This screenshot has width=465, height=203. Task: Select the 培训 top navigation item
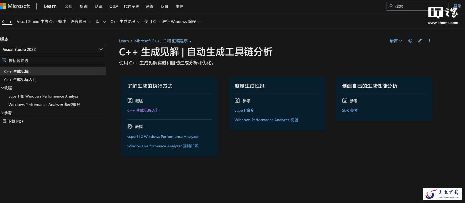point(84,6)
